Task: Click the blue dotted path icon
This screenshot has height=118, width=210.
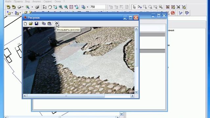Action: click(x=180, y=13)
